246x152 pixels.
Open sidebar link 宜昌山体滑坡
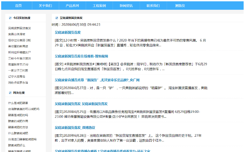point(17,34)
